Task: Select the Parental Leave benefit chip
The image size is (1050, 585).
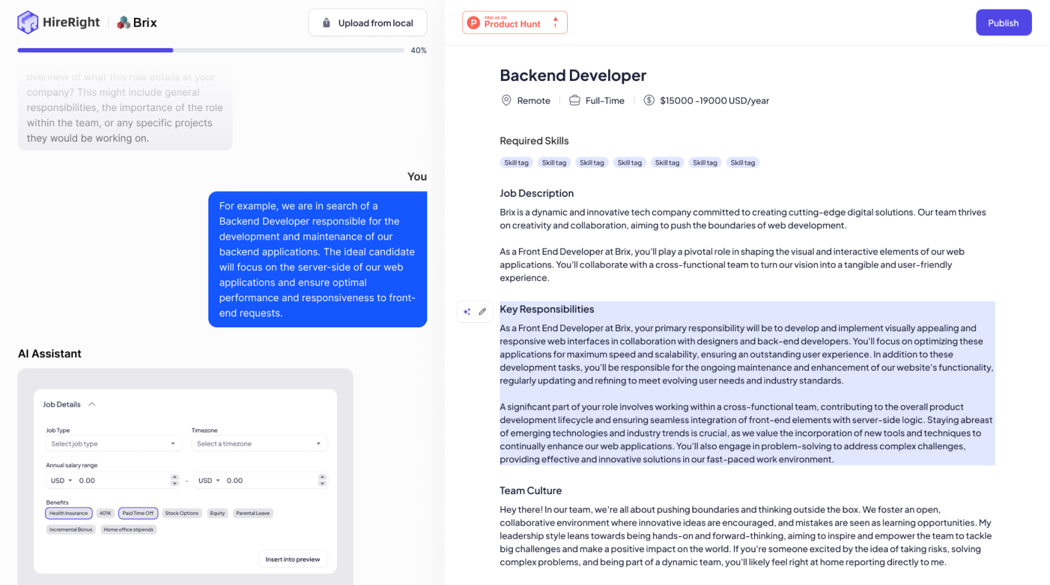Action: pos(253,513)
